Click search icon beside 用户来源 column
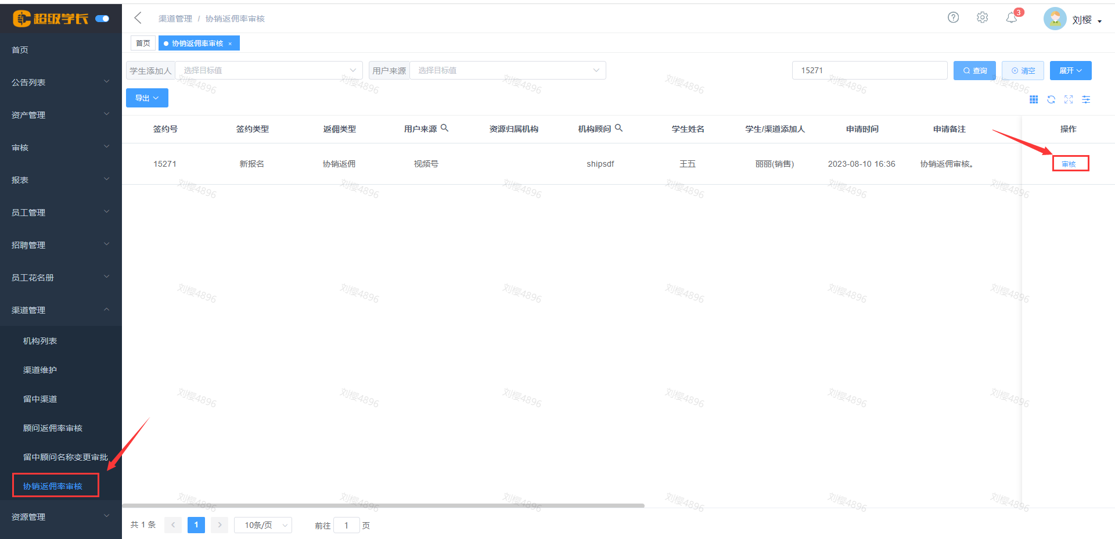The height and width of the screenshot is (539, 1115). (444, 128)
